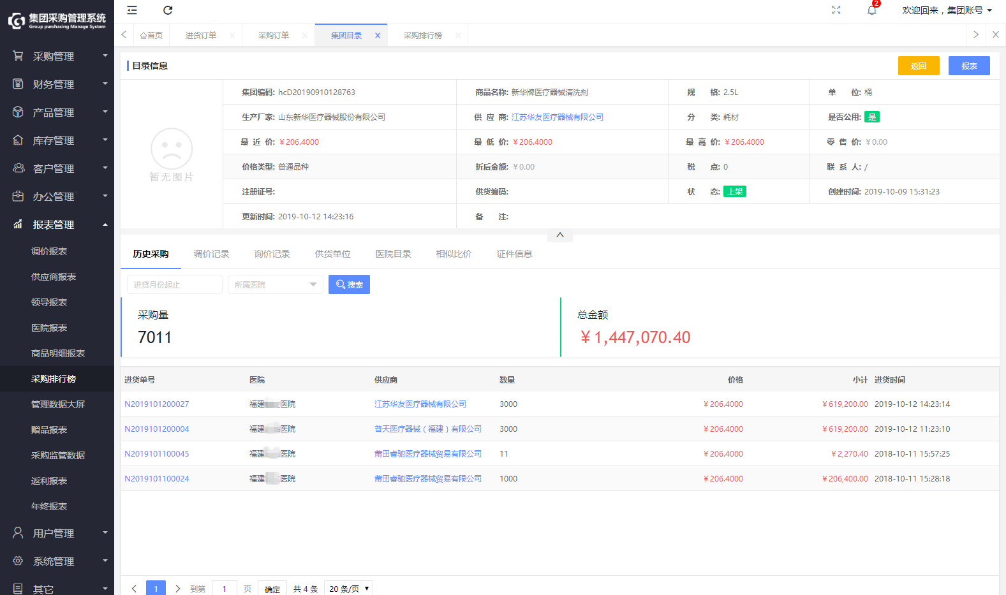Screen dimensions: 1006x595
Task: Expand the 客户管理 menu arrow
Action: tap(105, 168)
